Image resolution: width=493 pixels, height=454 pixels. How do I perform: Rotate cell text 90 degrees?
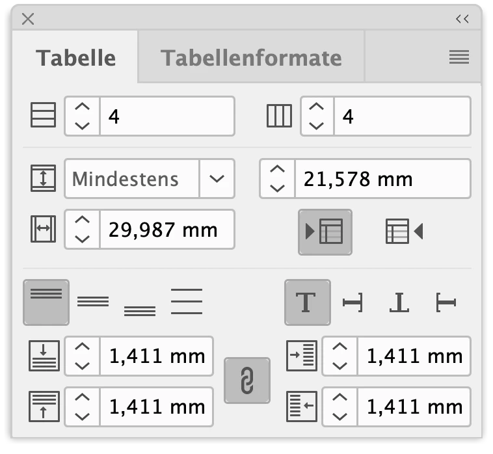tap(352, 302)
